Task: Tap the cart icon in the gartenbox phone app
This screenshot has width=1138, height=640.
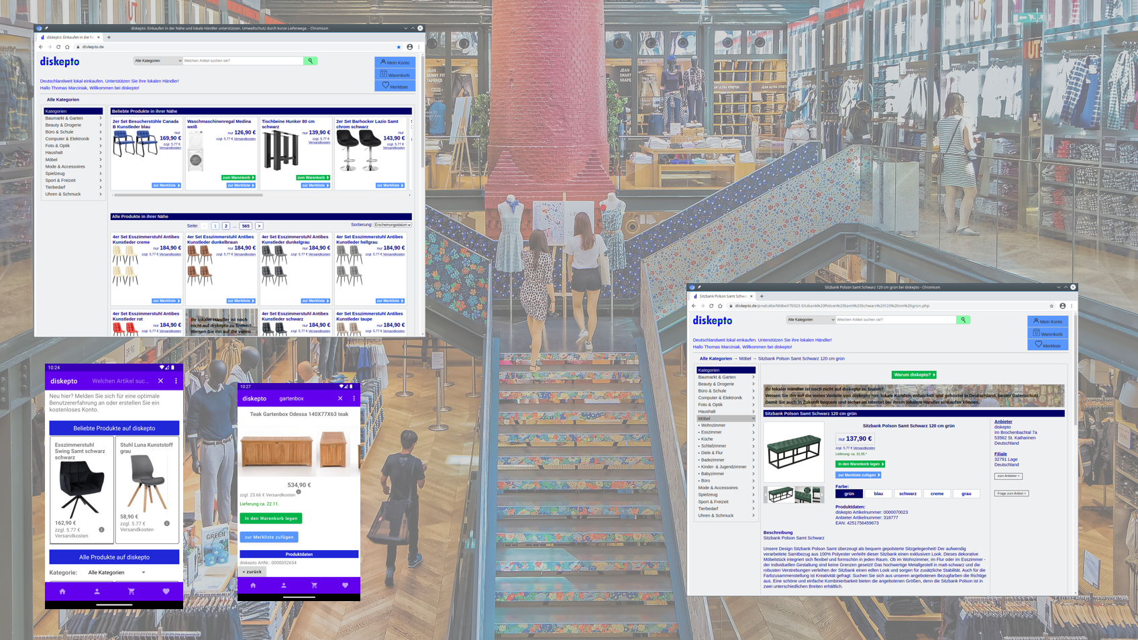Action: 314,586
